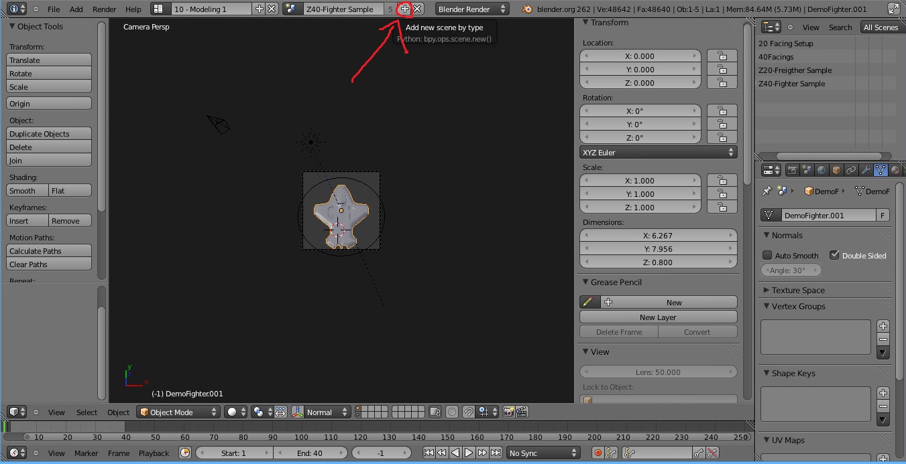Open the Help menu
This screenshot has width=906, height=464.
(x=133, y=9)
